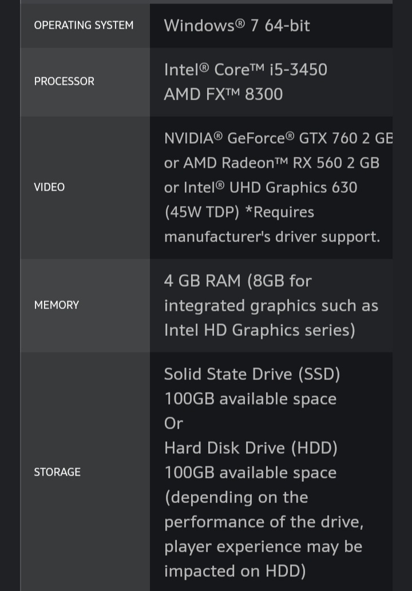This screenshot has width=412, height=591.
Task: Click the PROCESSOR row label
Action: coord(64,81)
